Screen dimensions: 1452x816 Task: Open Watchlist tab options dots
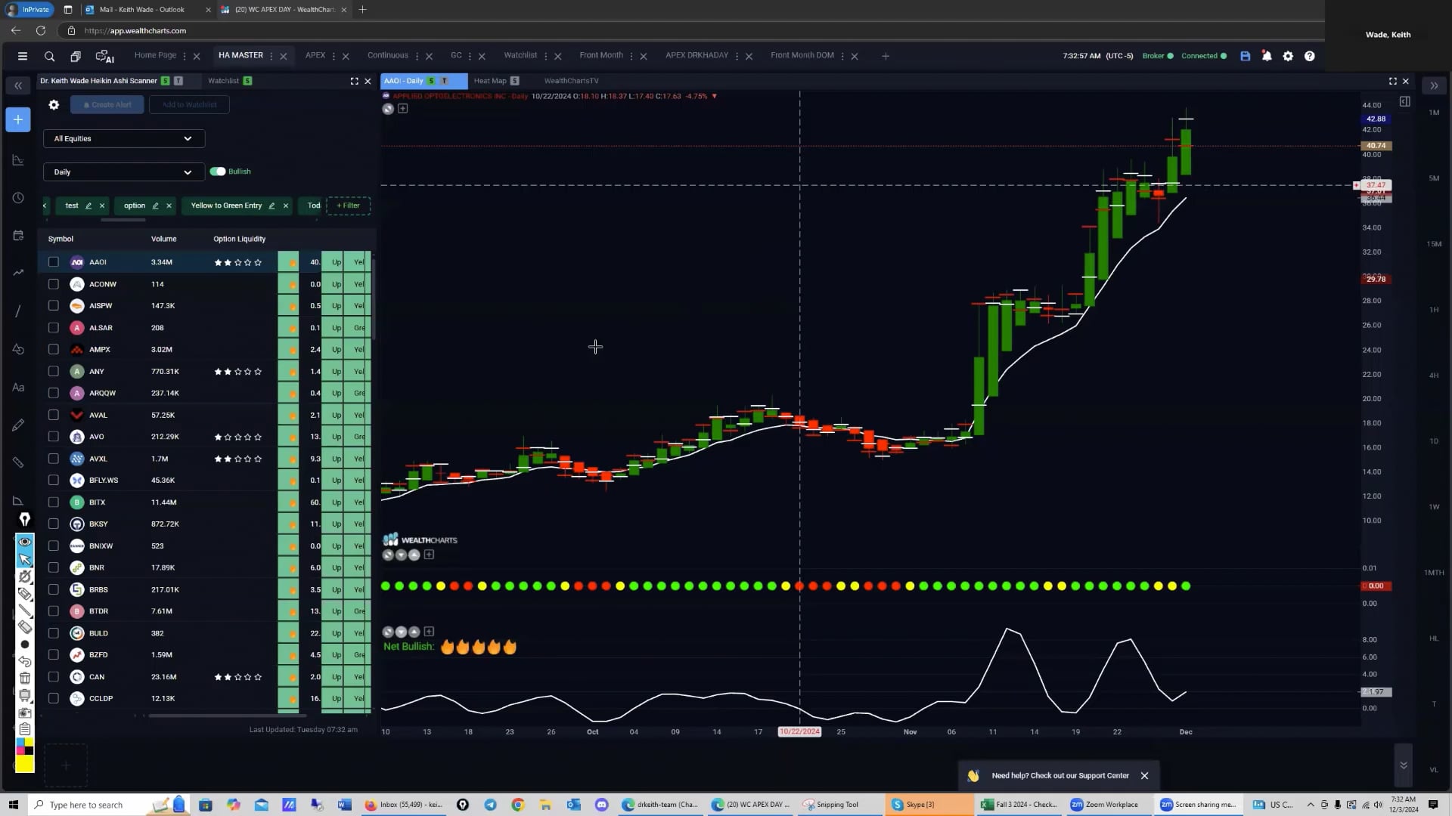pyautogui.click(x=545, y=56)
